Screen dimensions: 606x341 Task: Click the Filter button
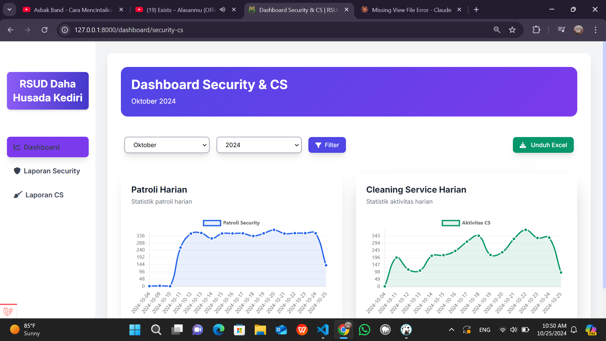327,145
